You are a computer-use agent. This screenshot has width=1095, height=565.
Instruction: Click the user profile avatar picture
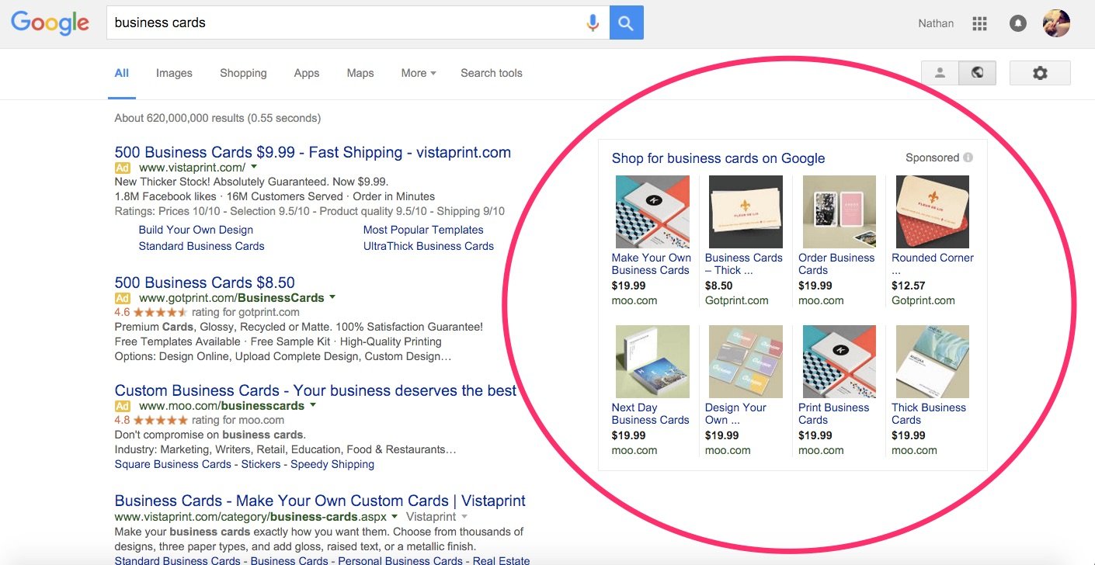pos(1056,23)
